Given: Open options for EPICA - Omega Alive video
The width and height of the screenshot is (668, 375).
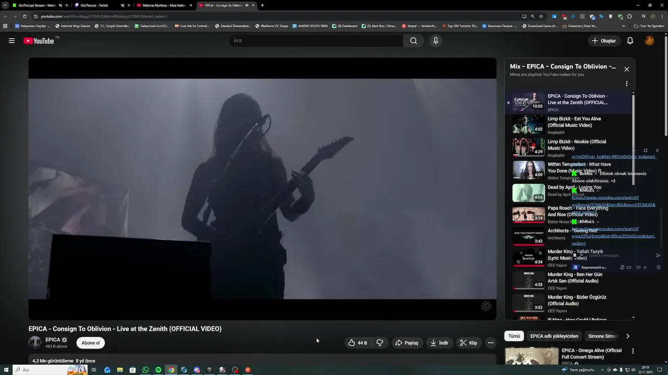Looking at the screenshot, I should (633, 352).
